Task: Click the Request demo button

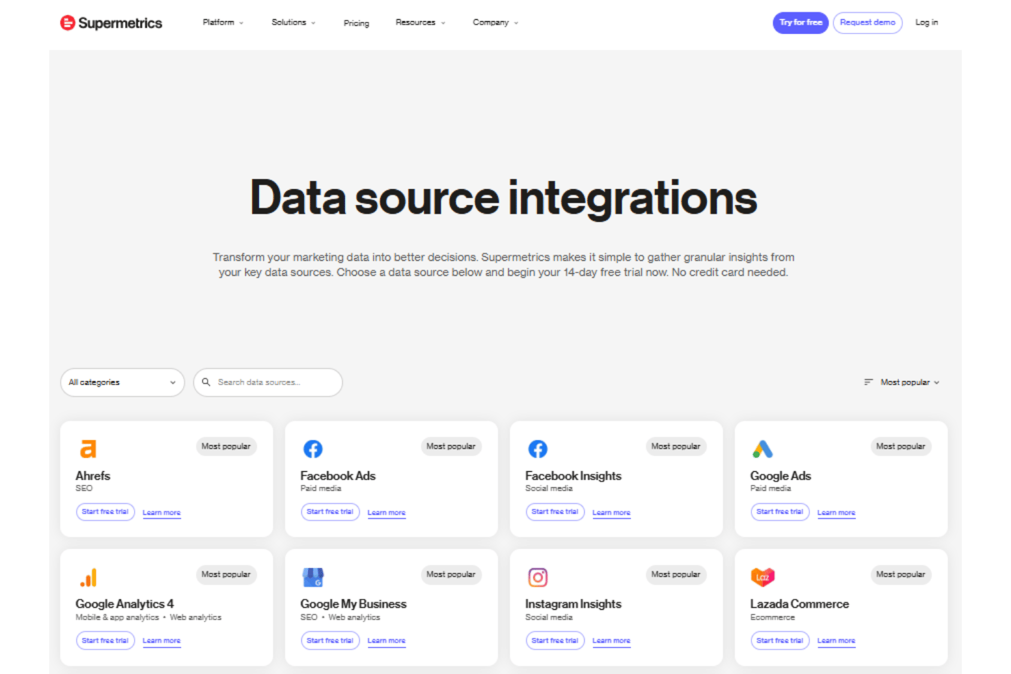Action: (868, 23)
